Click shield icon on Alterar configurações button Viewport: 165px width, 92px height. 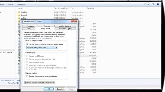point(26,83)
